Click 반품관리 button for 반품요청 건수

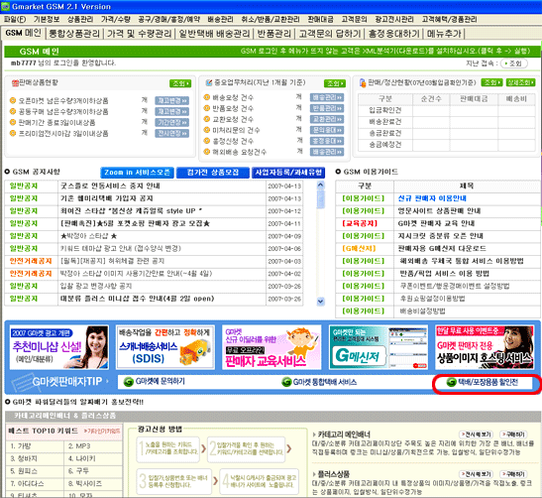pos(327,108)
